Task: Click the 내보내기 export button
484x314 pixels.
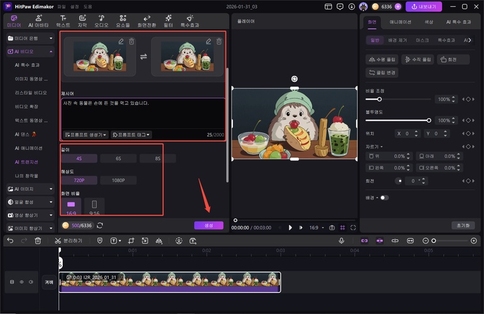Action: tap(424, 6)
